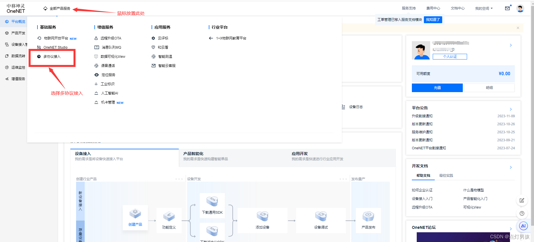
Task: Select 智能云客服 menu item
Action: (164, 66)
